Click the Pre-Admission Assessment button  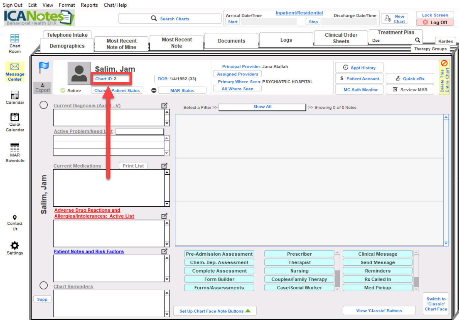219,254
